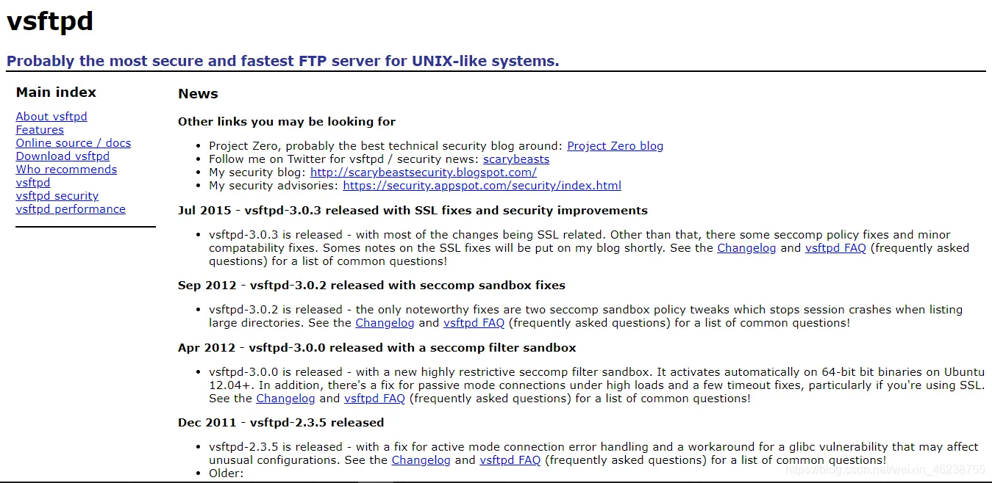Open scarybeastsecurity.blogspot.com link
The image size is (992, 483).
coord(424,172)
